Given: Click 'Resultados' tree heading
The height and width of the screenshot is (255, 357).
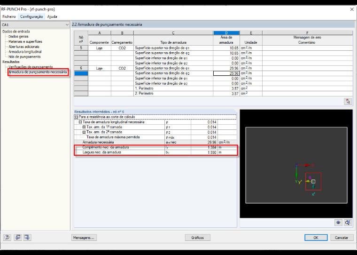Looking at the screenshot, I should 11,62.
